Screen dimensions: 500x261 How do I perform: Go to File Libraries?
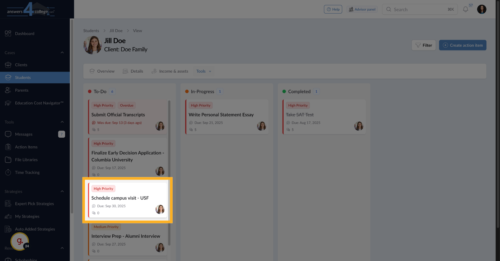tap(26, 160)
